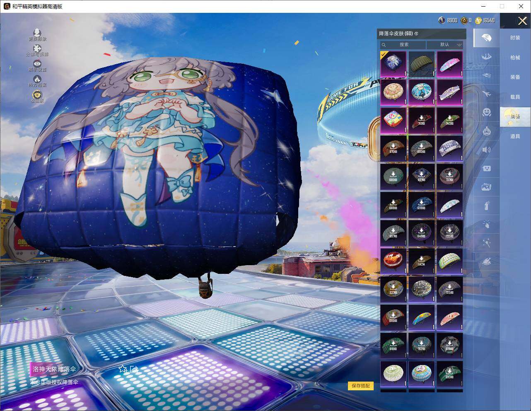Select the clicking hand effect category icon

pyautogui.click(x=487, y=225)
